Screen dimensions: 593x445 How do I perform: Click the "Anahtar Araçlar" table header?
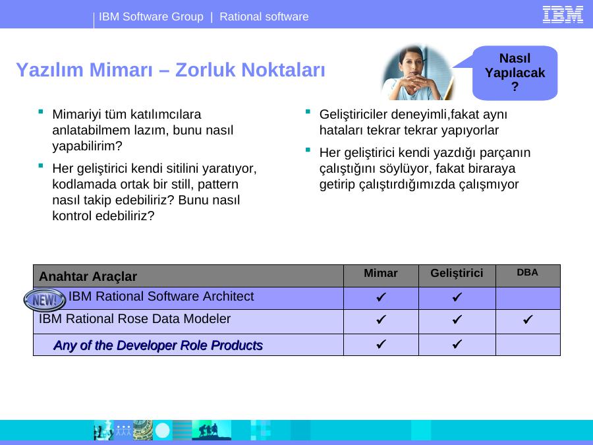tap(88, 276)
